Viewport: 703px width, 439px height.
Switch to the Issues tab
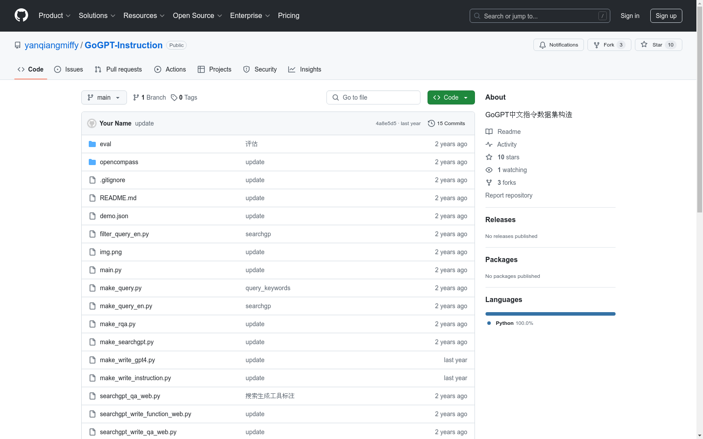69,69
